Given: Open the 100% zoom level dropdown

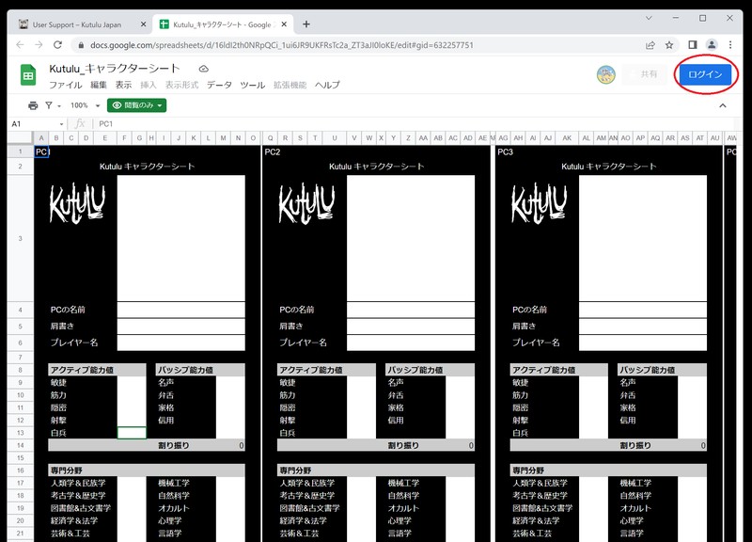Looking at the screenshot, I should (86, 105).
